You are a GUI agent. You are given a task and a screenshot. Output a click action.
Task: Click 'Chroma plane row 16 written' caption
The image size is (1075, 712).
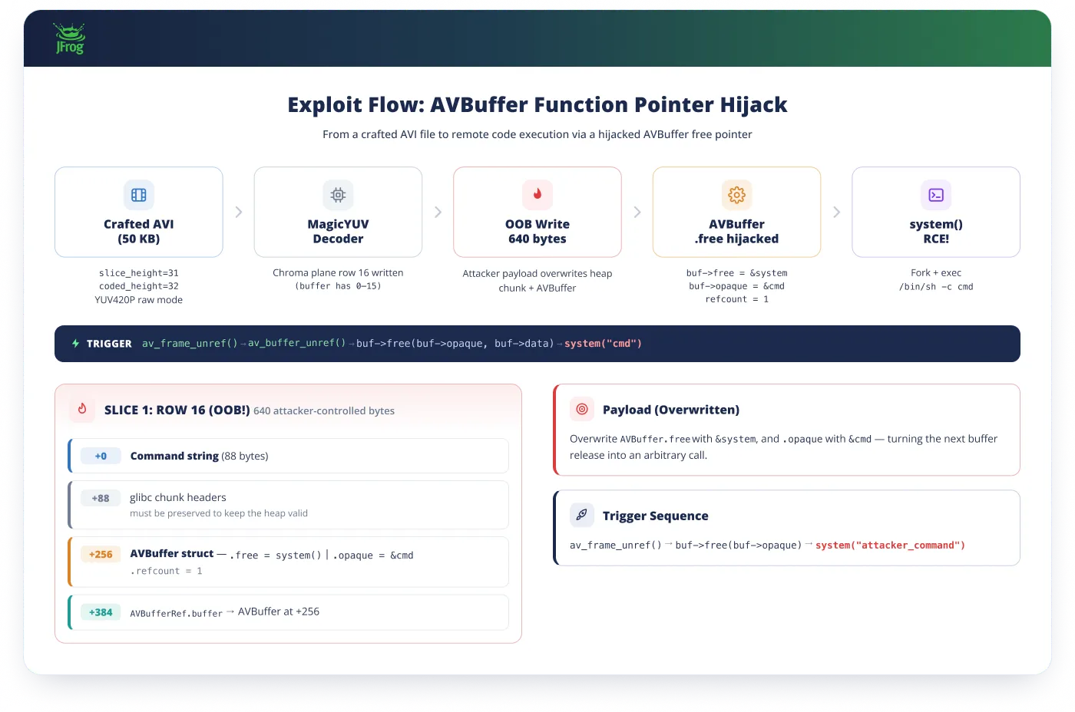click(338, 273)
